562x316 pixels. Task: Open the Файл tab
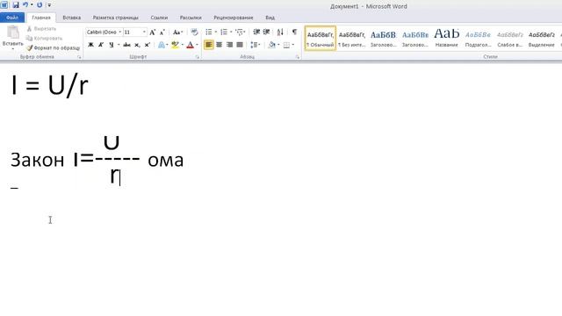12,18
